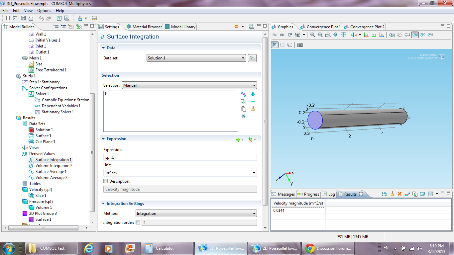Image resolution: width=454 pixels, height=255 pixels.
Task: Click the Reset Hiding circular-arrow icon
Action: pos(290,35)
